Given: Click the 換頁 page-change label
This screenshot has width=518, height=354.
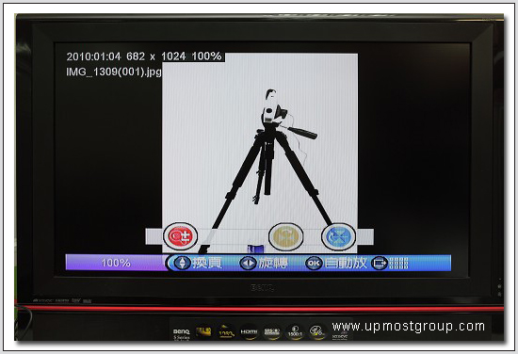Looking at the screenshot, I should [207, 263].
